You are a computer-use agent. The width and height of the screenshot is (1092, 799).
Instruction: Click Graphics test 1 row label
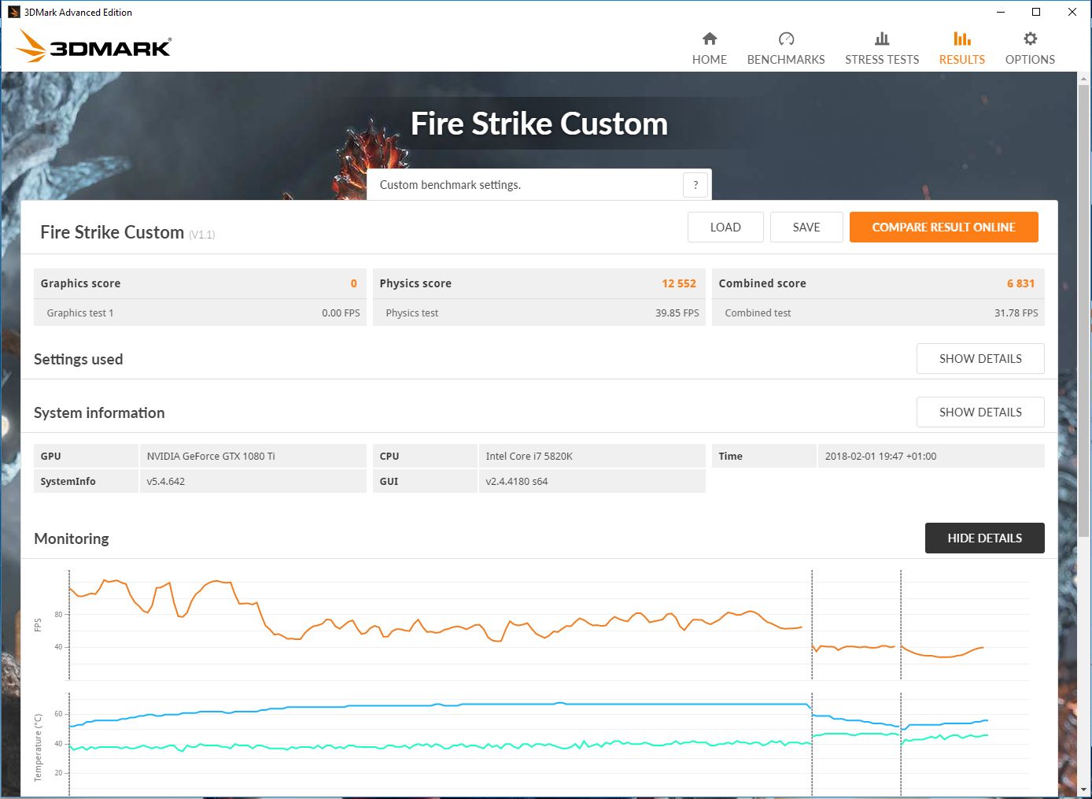[80, 313]
